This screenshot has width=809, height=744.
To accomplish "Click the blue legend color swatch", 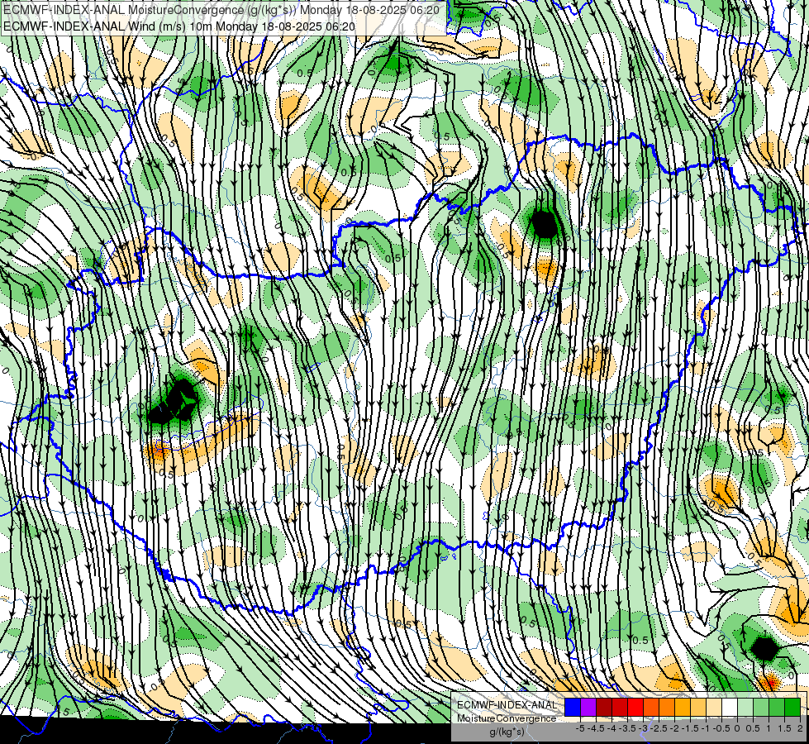I will (x=573, y=707).
